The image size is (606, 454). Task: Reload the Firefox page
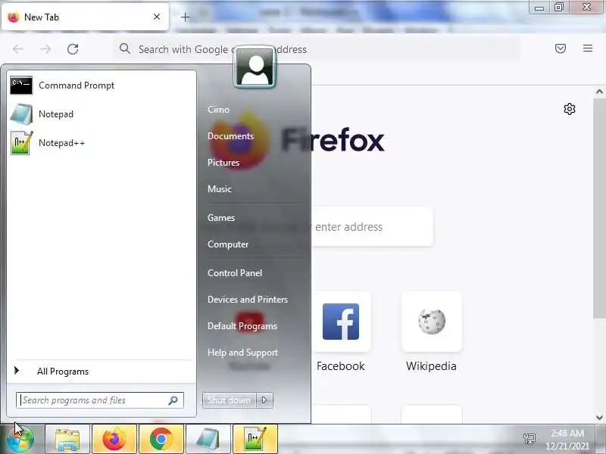tap(73, 49)
